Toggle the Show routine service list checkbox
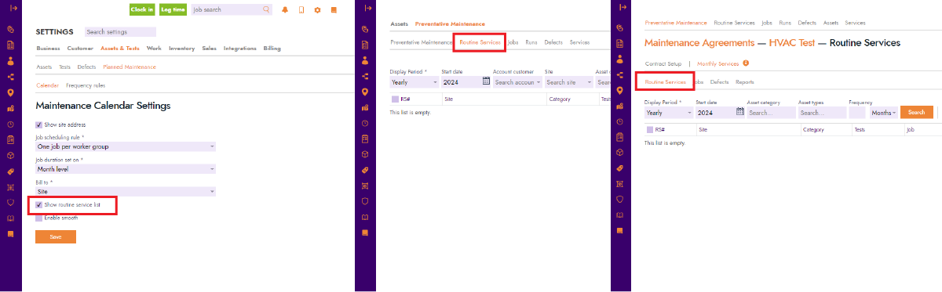 coord(39,205)
